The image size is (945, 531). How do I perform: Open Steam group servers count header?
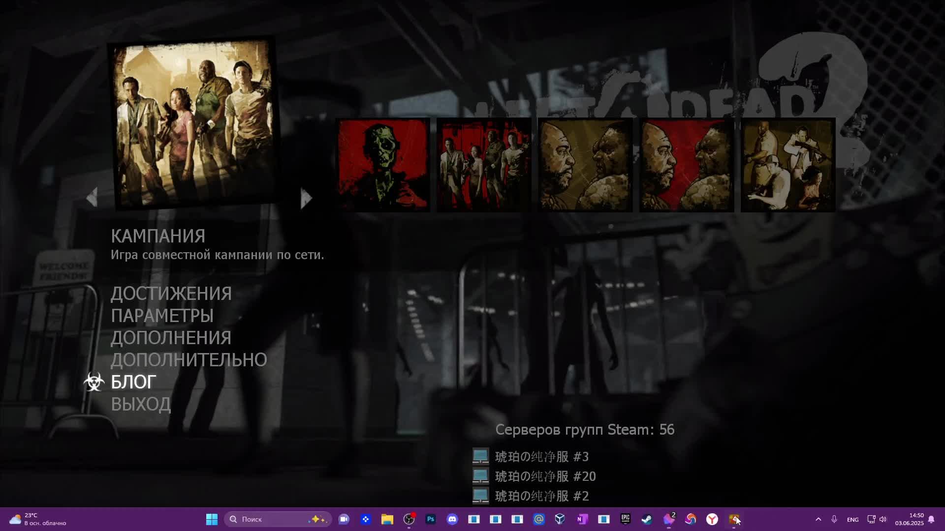point(585,430)
